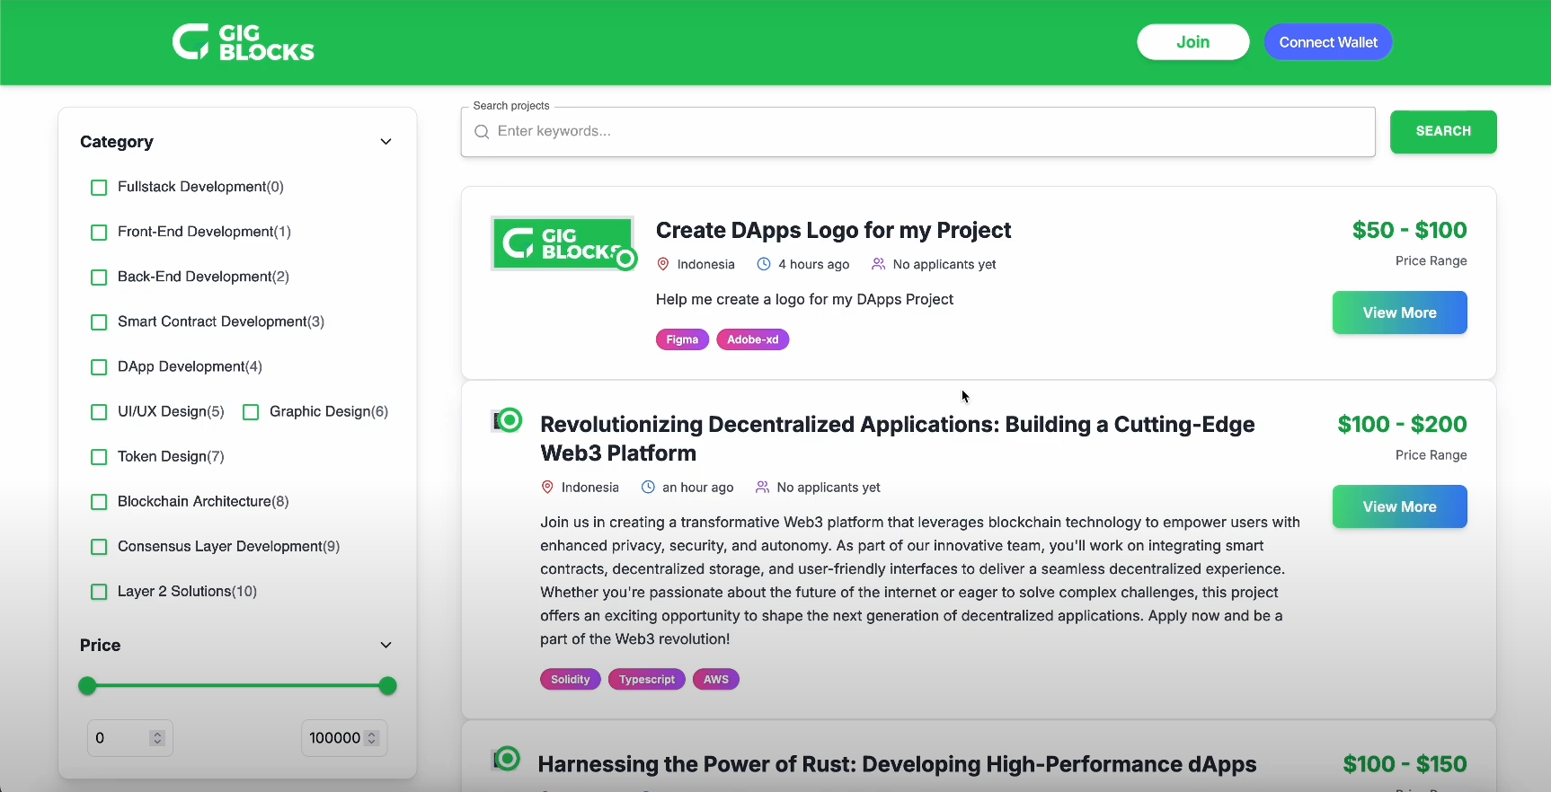Click the Gig Blocks logo in header
Screen dimensions: 1551x792
pos(243,42)
